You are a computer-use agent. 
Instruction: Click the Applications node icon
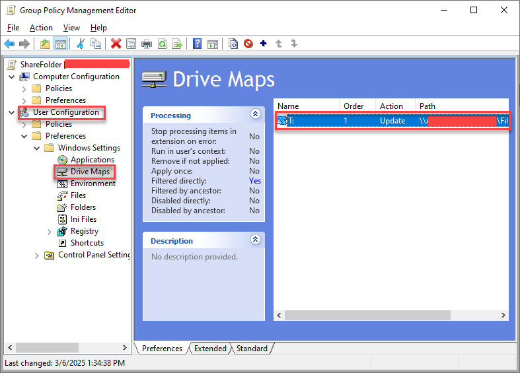[62, 160]
